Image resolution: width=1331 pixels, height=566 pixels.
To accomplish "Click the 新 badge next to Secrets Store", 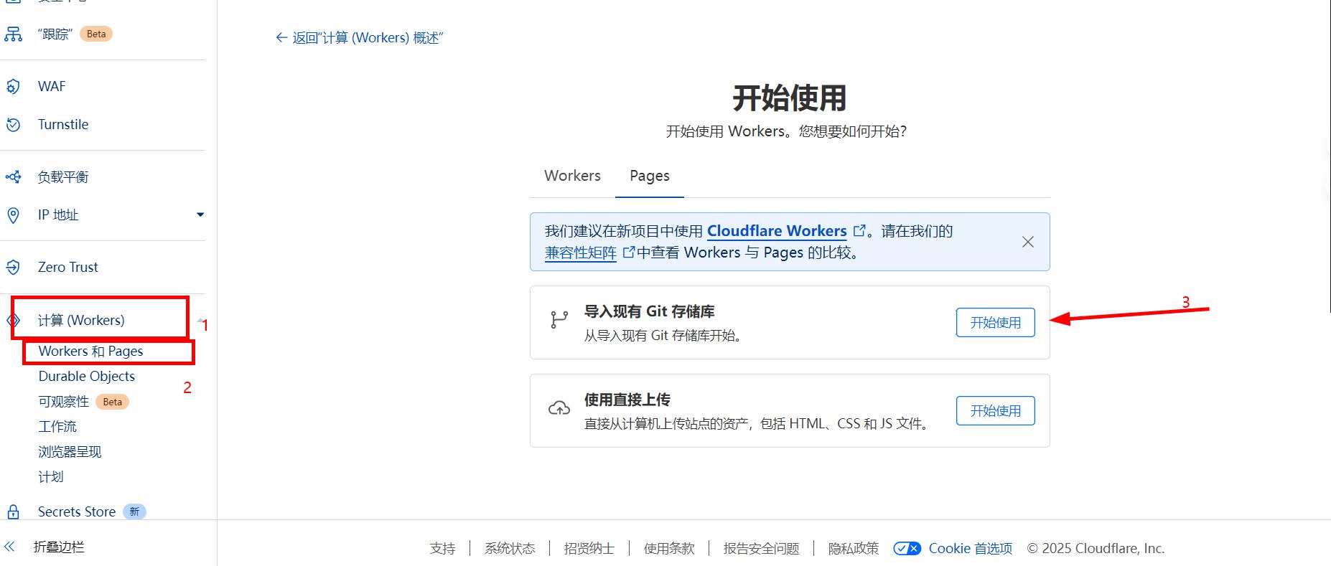I will [134, 511].
